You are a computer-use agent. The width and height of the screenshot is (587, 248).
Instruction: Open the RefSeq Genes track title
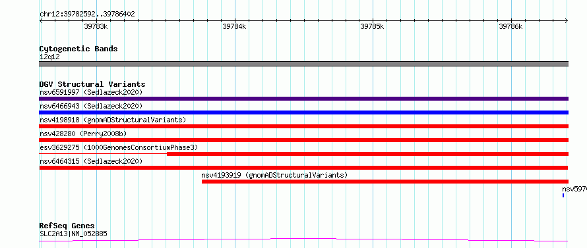coord(67,226)
